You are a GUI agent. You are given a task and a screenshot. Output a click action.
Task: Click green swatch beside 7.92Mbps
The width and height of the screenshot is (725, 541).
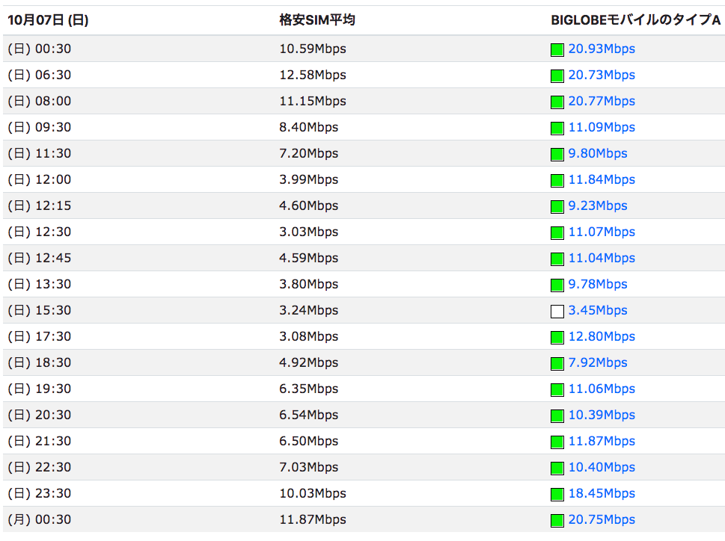(x=557, y=364)
